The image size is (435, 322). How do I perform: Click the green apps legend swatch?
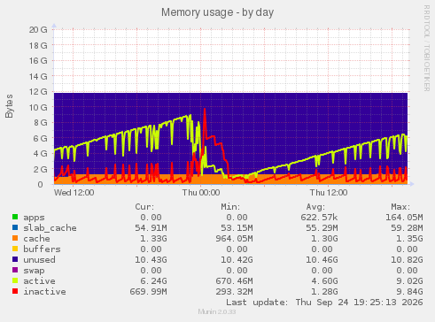[15, 217]
